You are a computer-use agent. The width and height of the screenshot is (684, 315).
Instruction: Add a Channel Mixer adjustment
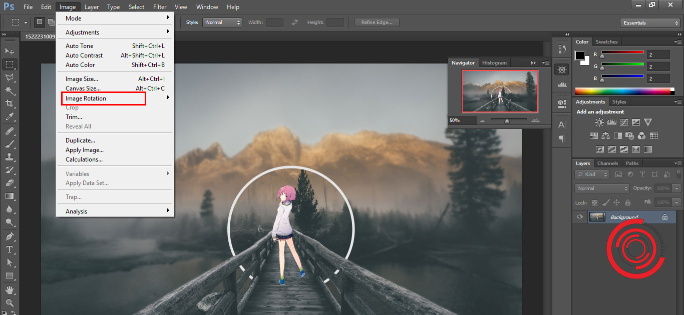(642, 135)
